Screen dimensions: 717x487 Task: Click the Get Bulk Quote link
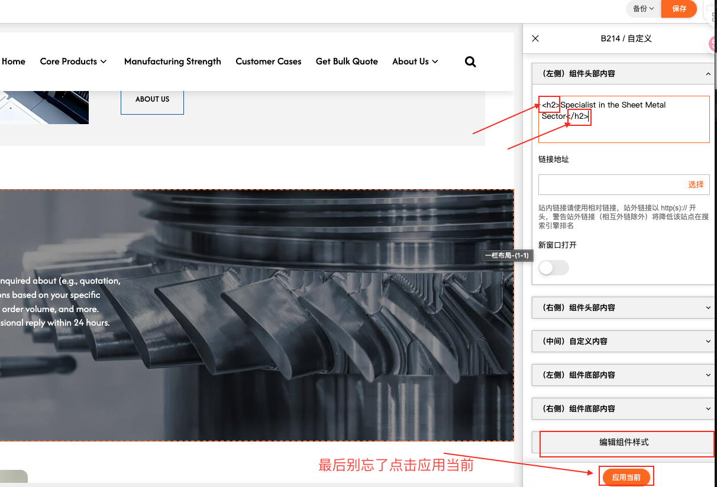pyautogui.click(x=347, y=61)
